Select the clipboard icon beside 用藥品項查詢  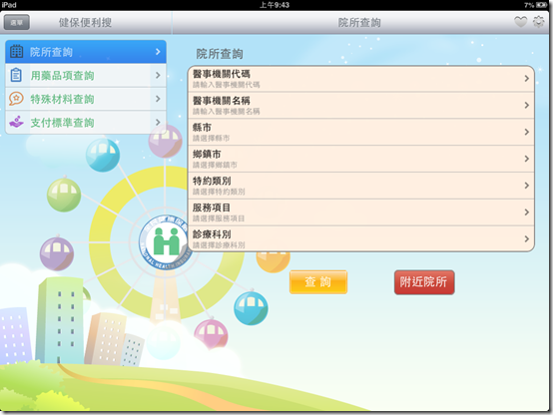(16, 75)
